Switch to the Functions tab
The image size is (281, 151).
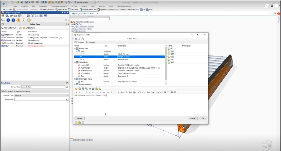tap(91, 42)
